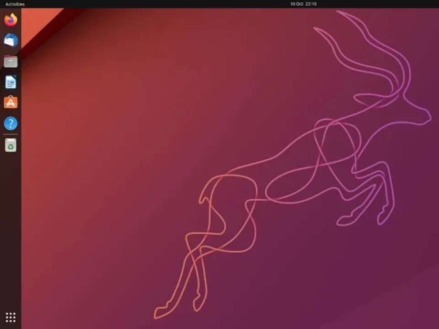The image size is (439, 329).
Task: Open the clock showing 10 Oct
Action: click(303, 4)
